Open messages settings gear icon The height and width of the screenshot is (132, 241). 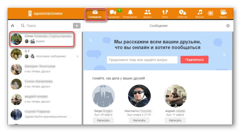(x=228, y=25)
